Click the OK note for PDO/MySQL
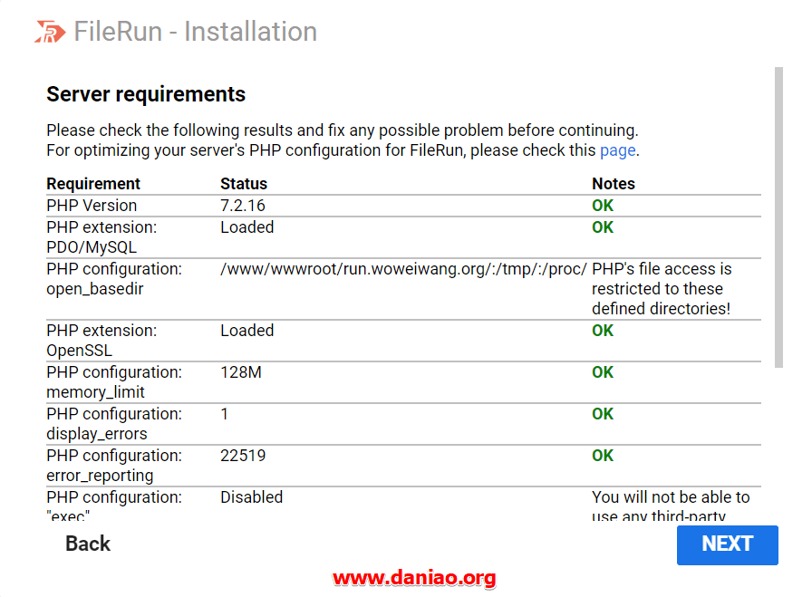 pyautogui.click(x=603, y=227)
